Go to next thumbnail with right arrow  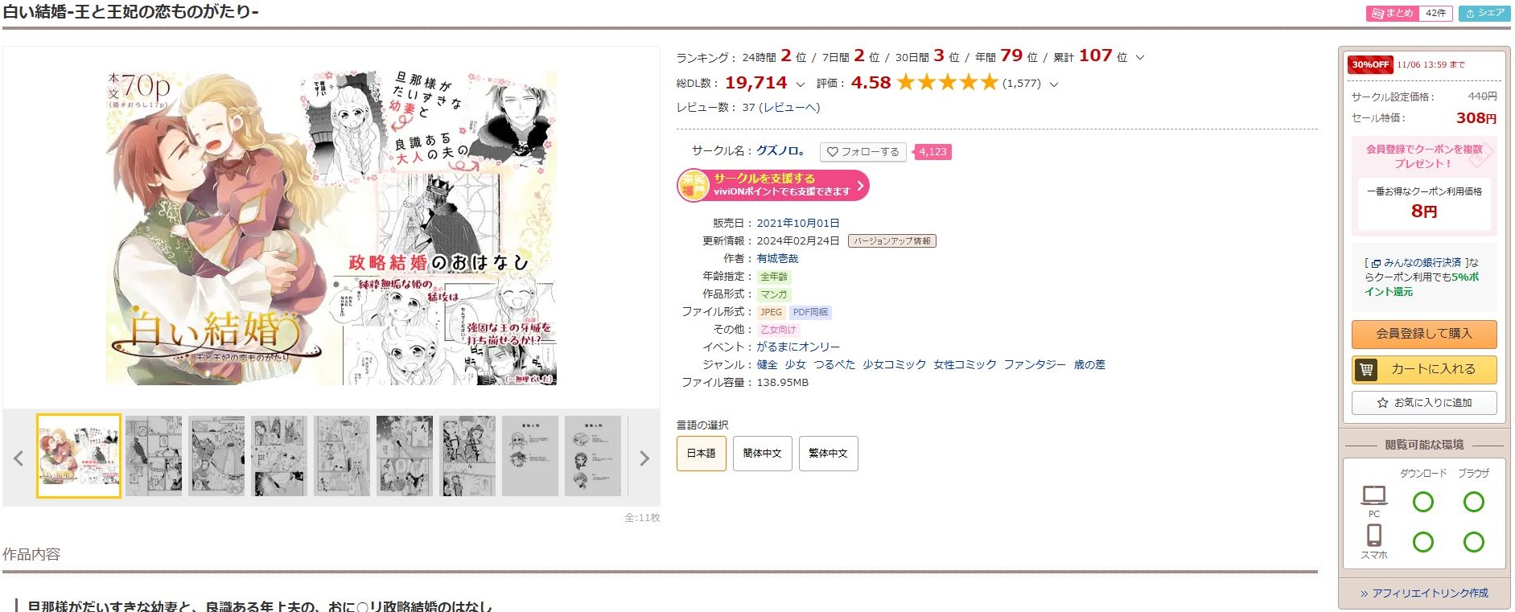point(644,458)
